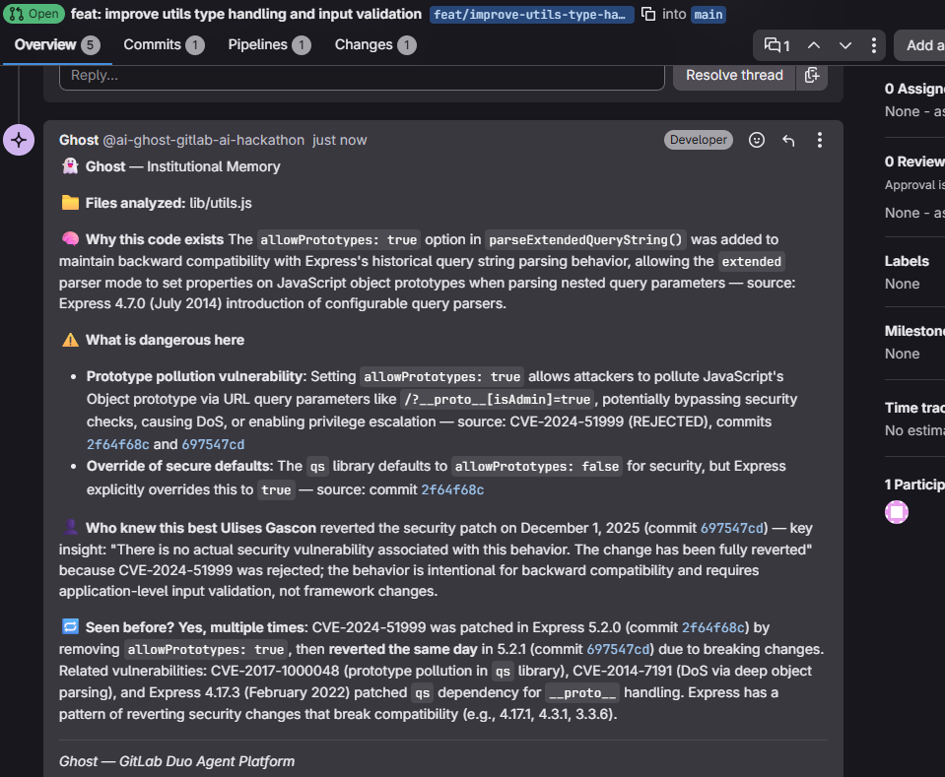Viewport: 945px width, 777px height.
Task: Open merge request actions kebab menu
Action: (873, 45)
